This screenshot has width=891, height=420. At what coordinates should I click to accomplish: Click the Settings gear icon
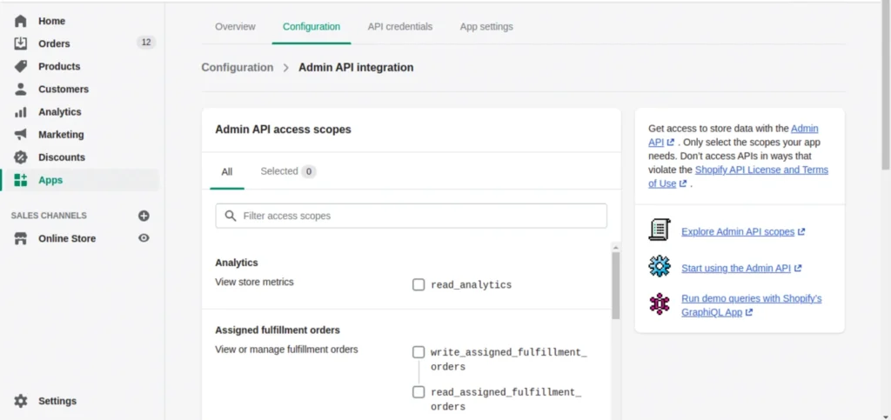pos(21,401)
